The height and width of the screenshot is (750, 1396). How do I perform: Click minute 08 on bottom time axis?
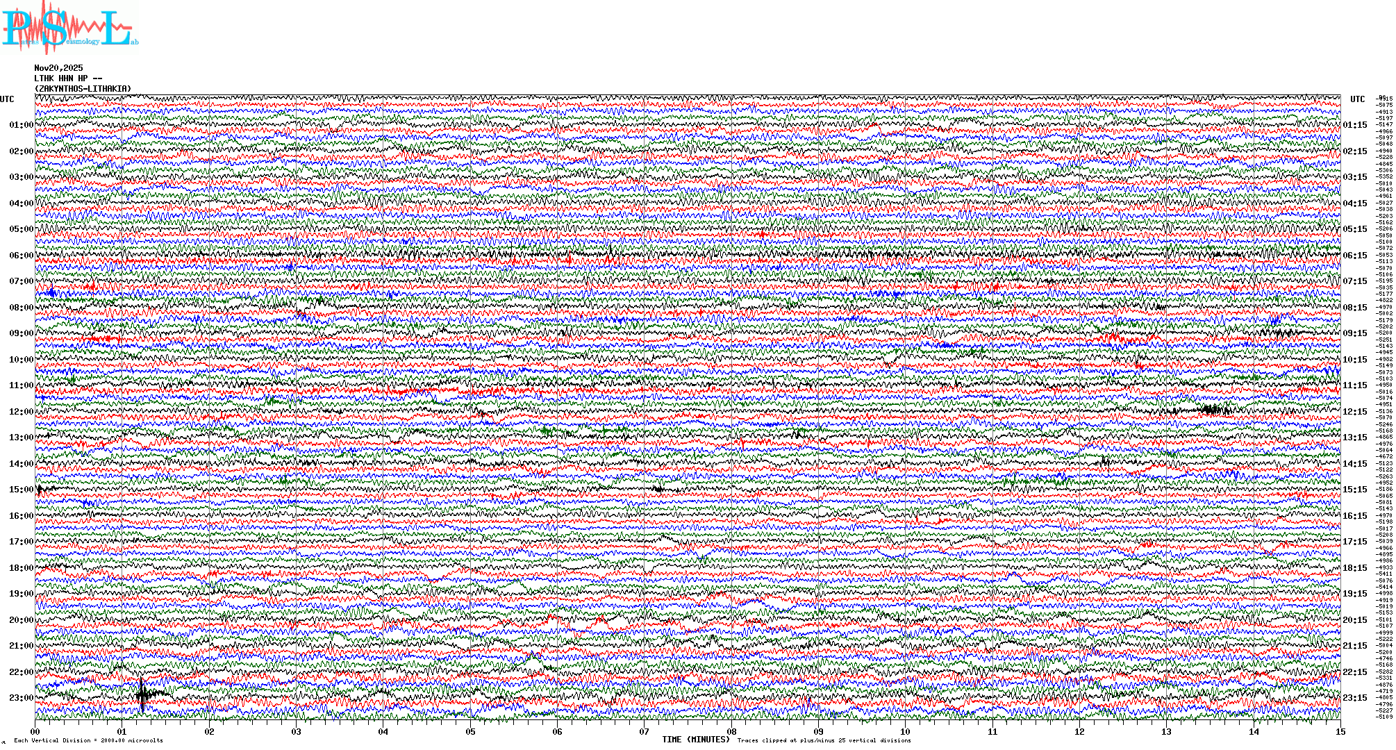(731, 732)
